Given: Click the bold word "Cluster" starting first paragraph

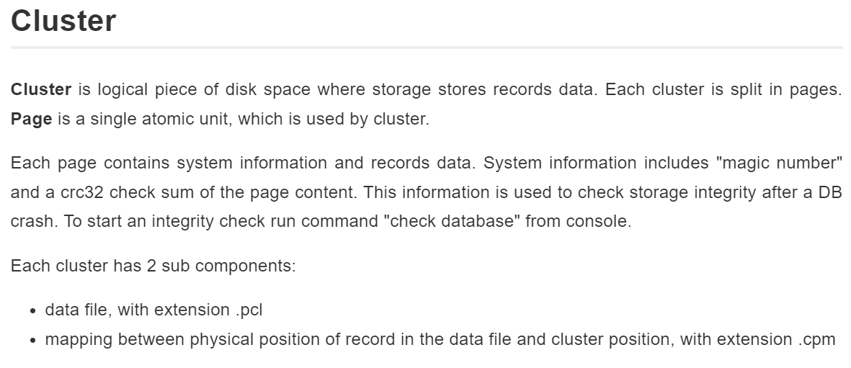Looking at the screenshot, I should [x=40, y=89].
